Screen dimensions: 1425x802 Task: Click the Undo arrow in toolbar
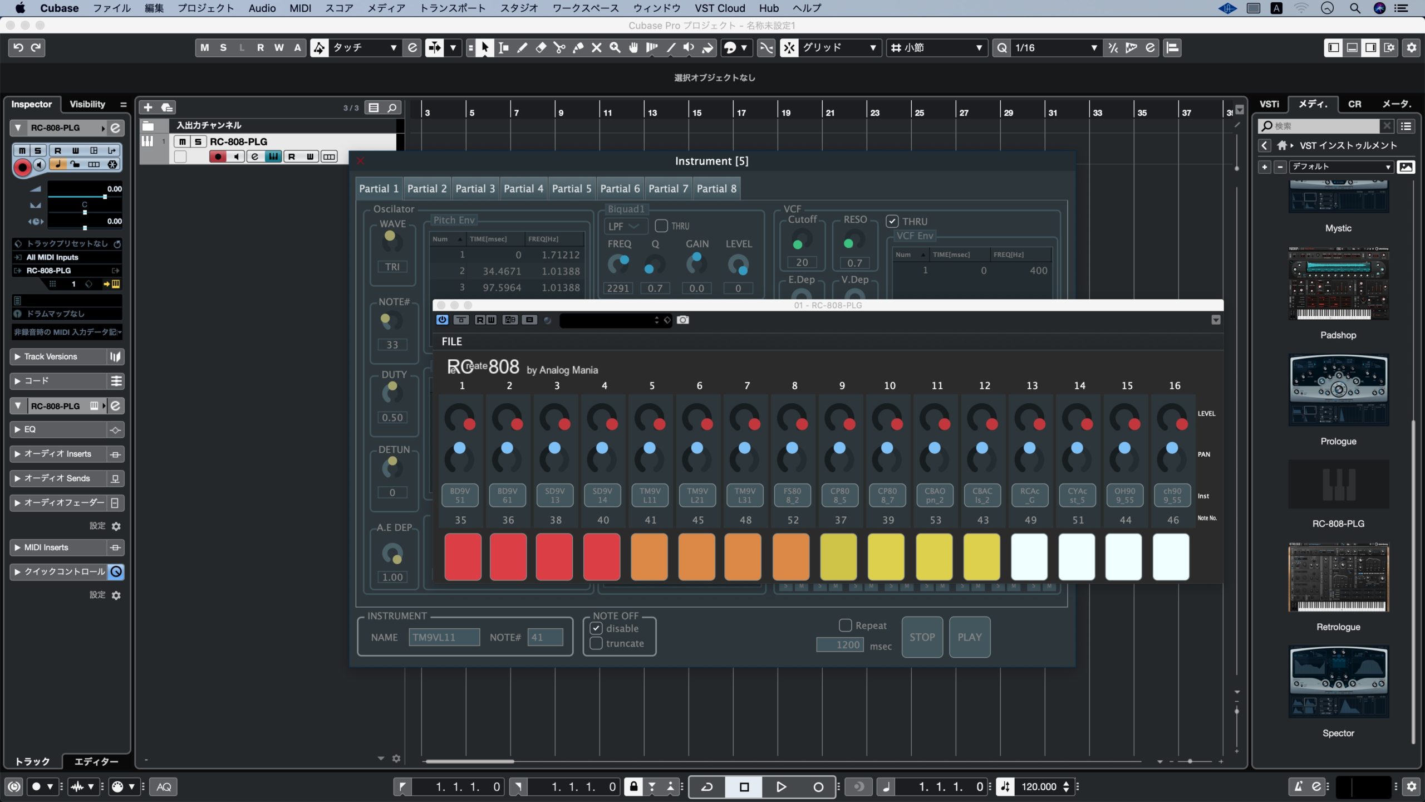[18, 47]
